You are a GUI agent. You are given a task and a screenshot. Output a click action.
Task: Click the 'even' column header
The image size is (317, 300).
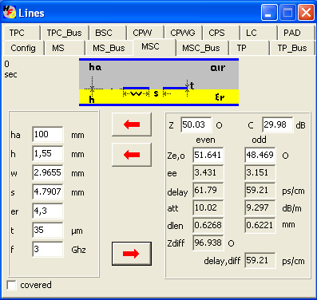(205, 140)
